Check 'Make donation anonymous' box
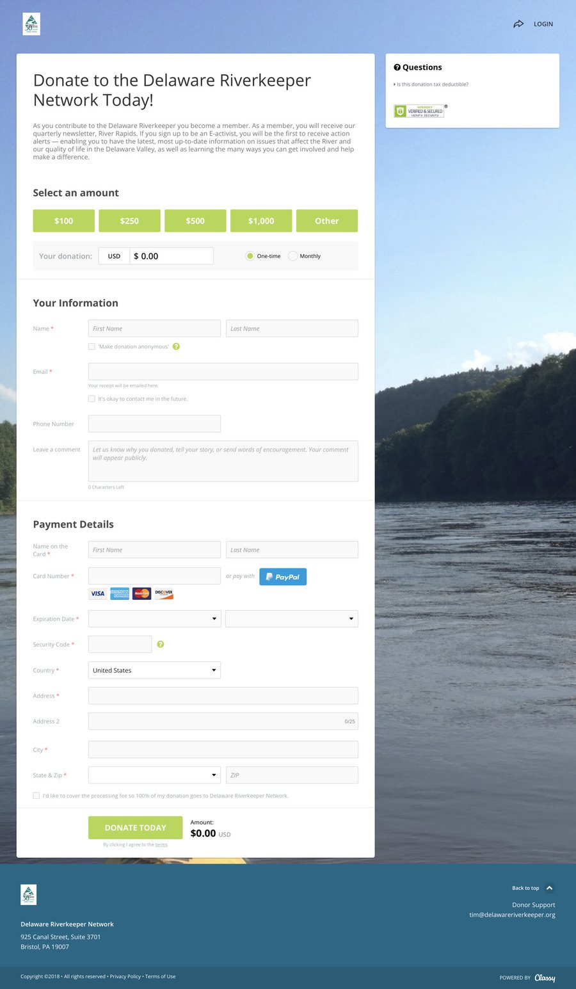 pyautogui.click(x=92, y=346)
